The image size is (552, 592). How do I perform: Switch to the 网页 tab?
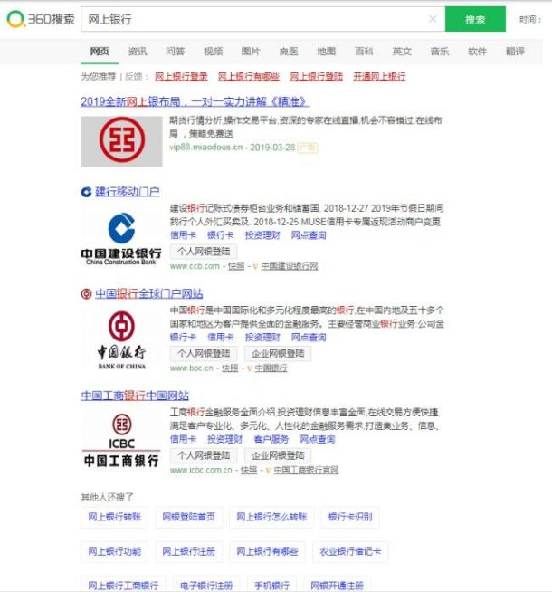coord(100,52)
